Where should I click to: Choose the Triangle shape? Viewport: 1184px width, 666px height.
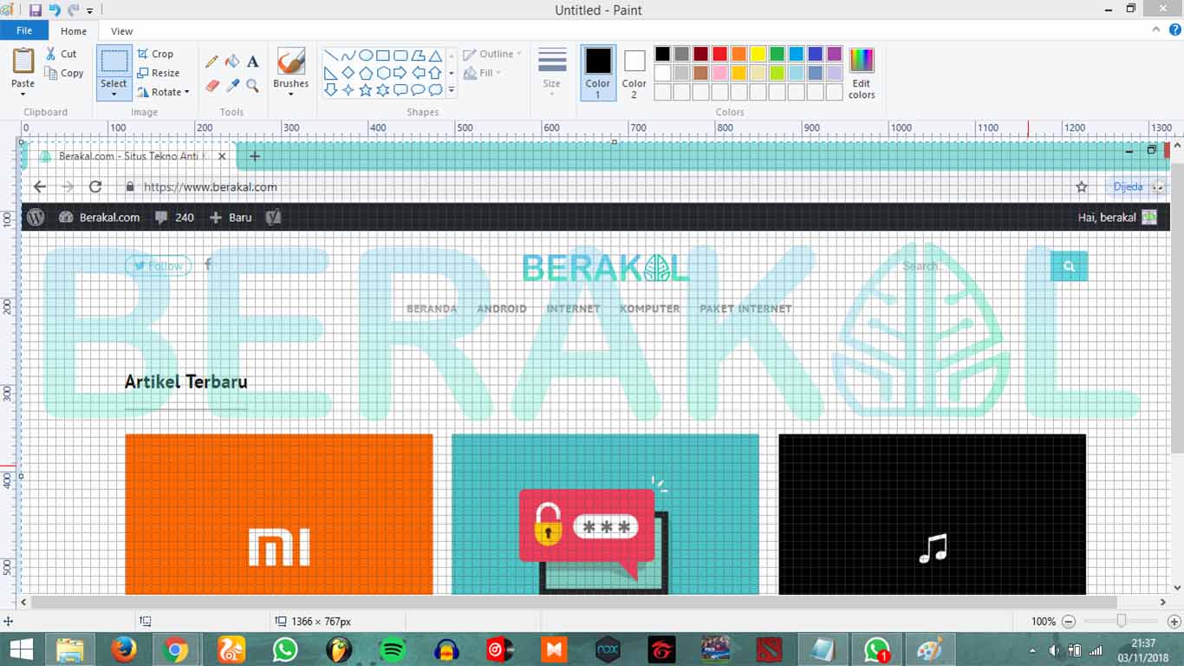(435, 55)
